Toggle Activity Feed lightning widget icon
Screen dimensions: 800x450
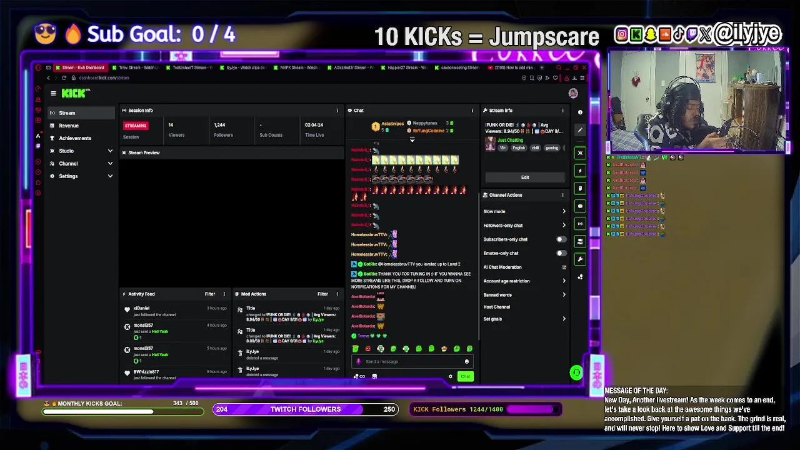tap(580, 171)
